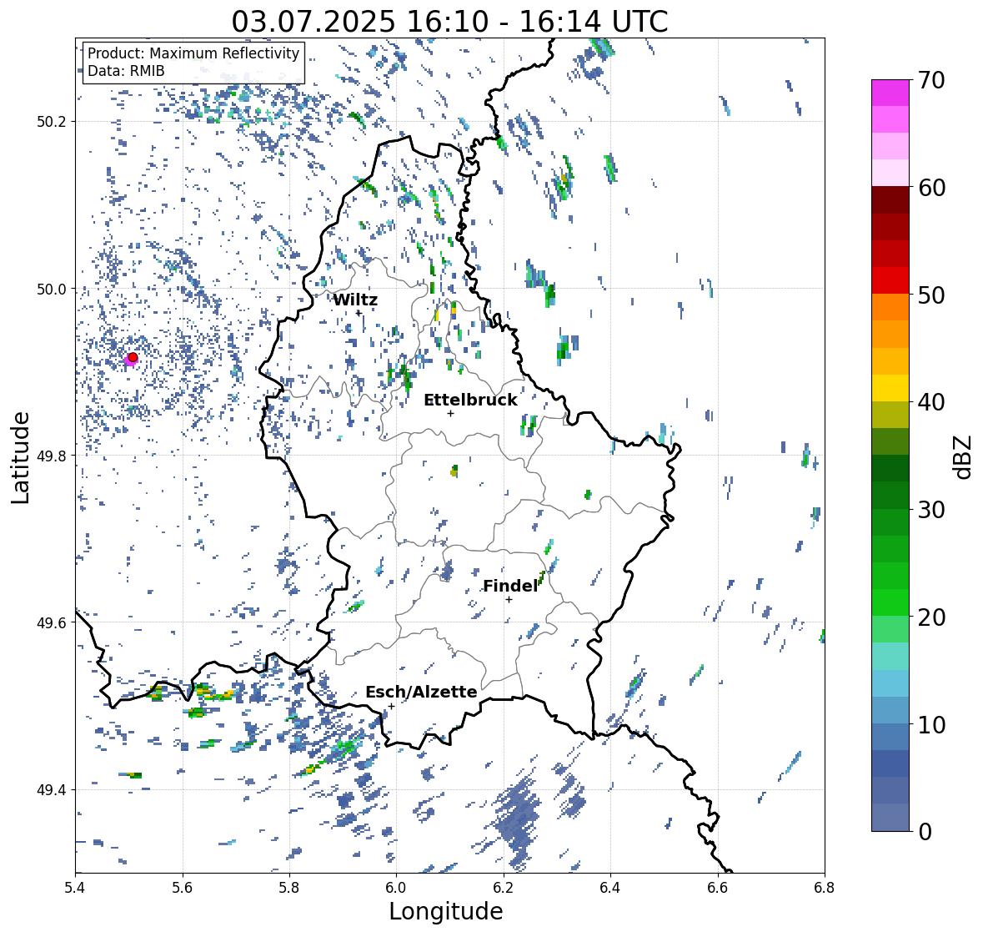The image size is (983, 932).
Task: Click the Wiltz station label
Action: (355, 300)
